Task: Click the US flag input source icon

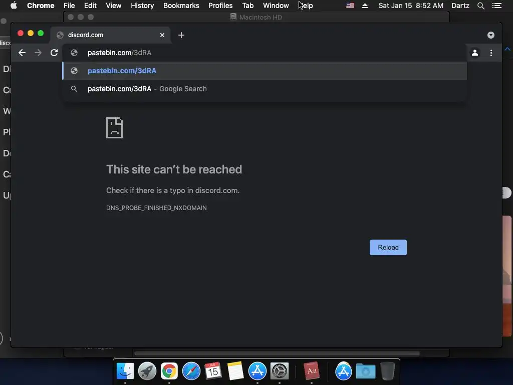Action: (350, 6)
